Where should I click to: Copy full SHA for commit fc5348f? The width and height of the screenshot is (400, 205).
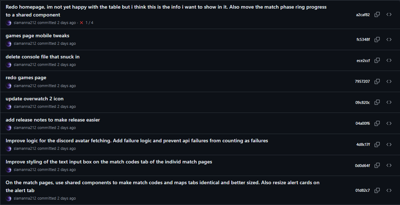377,39
